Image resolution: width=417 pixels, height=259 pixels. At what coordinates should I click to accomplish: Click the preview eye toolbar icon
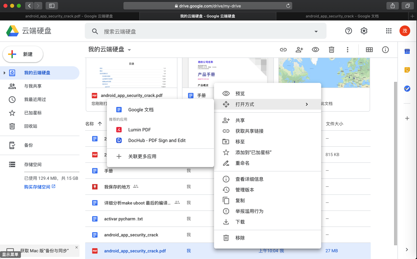(x=315, y=50)
